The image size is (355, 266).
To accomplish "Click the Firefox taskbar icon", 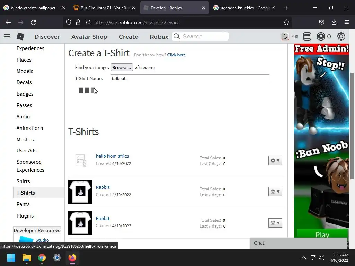I will [72, 258].
